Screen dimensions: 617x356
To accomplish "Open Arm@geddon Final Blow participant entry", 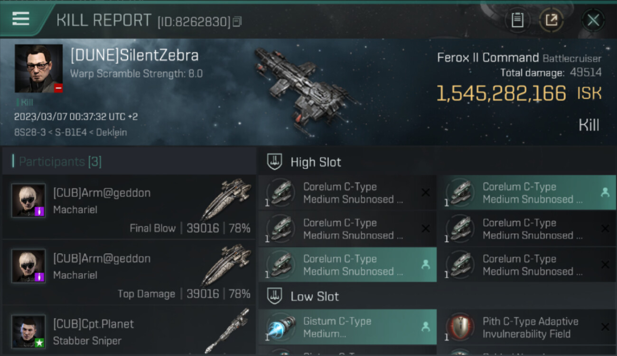I will 129,207.
